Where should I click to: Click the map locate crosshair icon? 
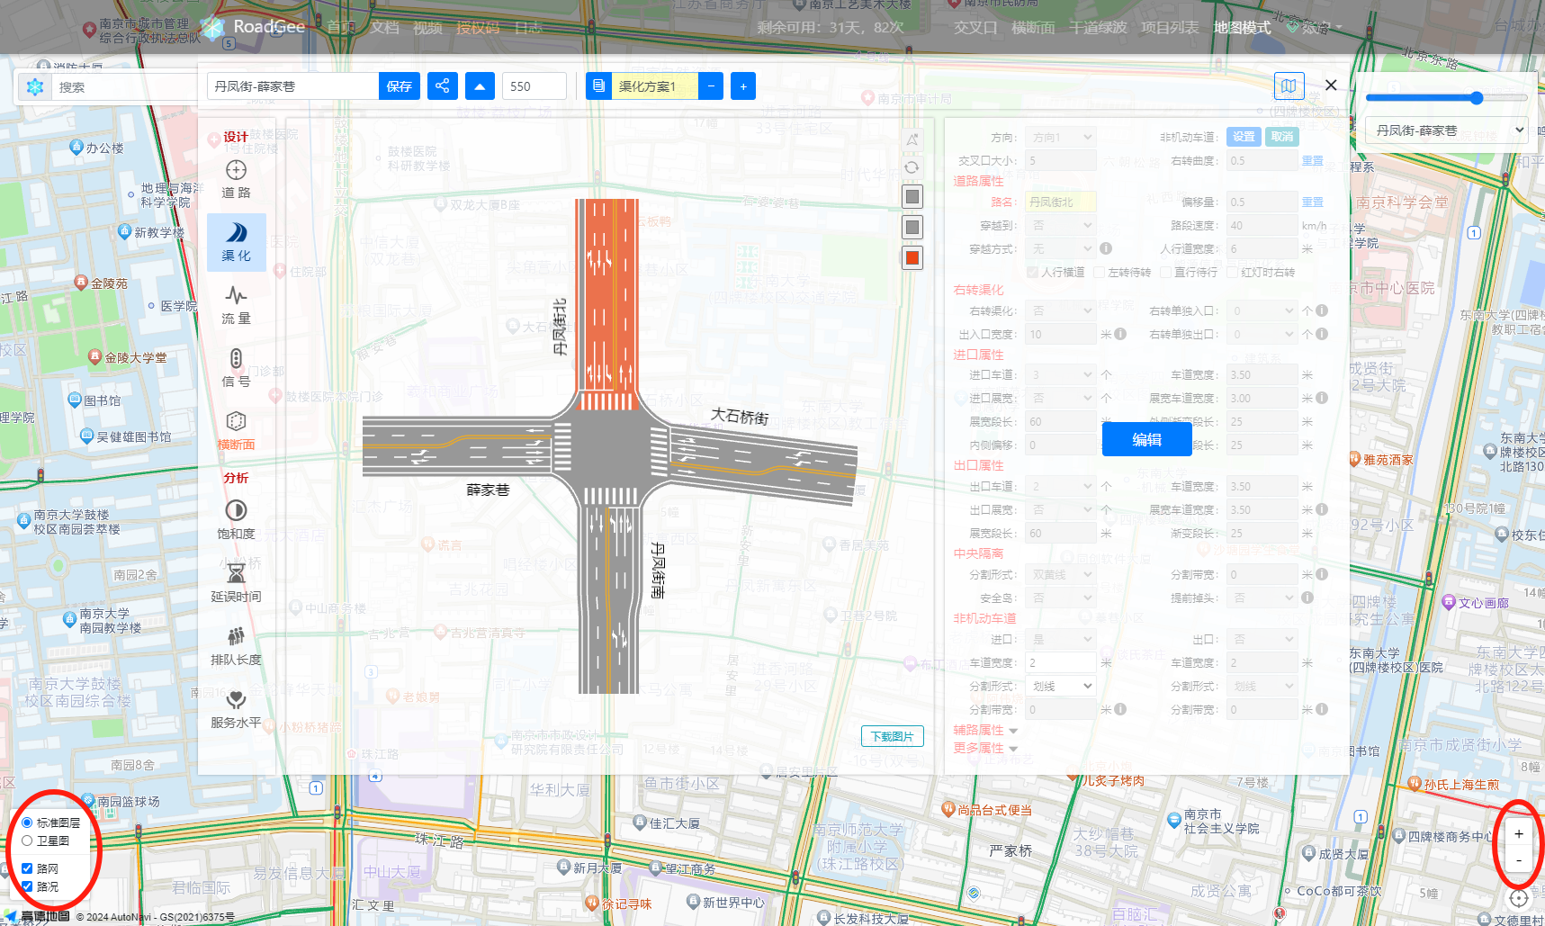(x=1519, y=898)
